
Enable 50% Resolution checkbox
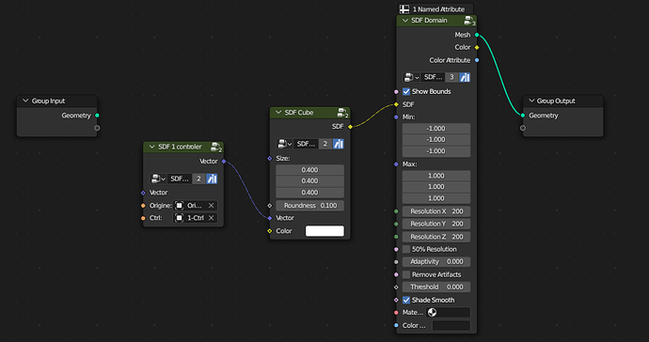(x=406, y=249)
